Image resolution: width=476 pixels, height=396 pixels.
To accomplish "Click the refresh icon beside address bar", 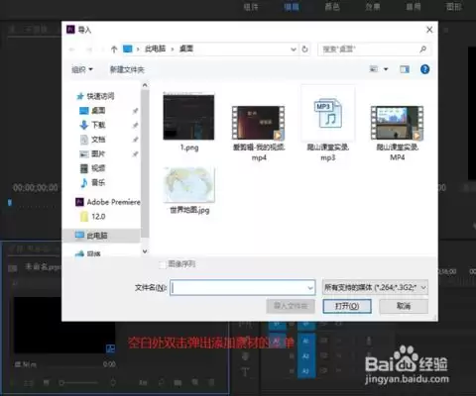I will pyautogui.click(x=304, y=49).
